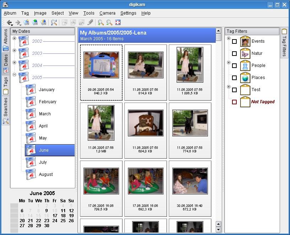This screenshot has width=290, height=235.
Task: Click the globe icon for Places tag
Action: pos(245,78)
